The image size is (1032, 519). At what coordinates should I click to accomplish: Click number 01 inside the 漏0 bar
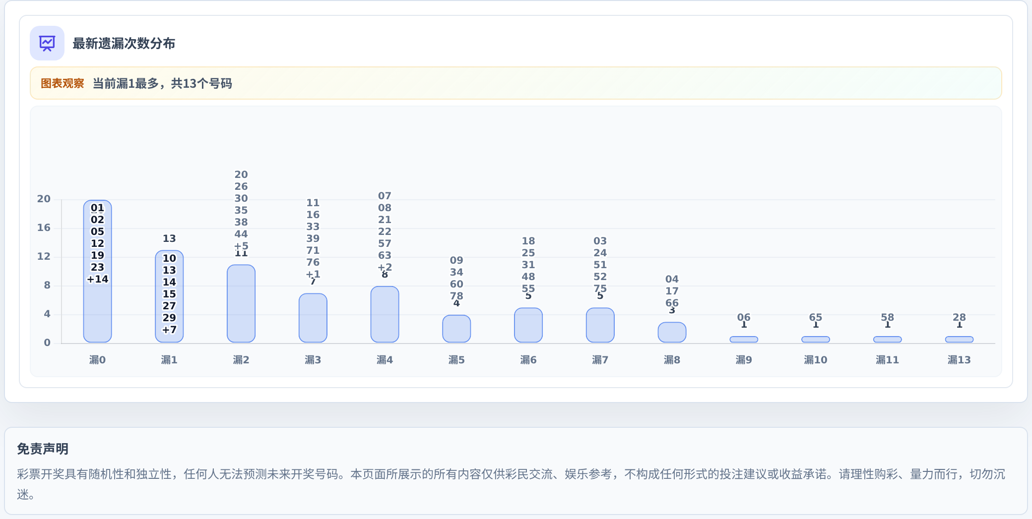point(97,208)
